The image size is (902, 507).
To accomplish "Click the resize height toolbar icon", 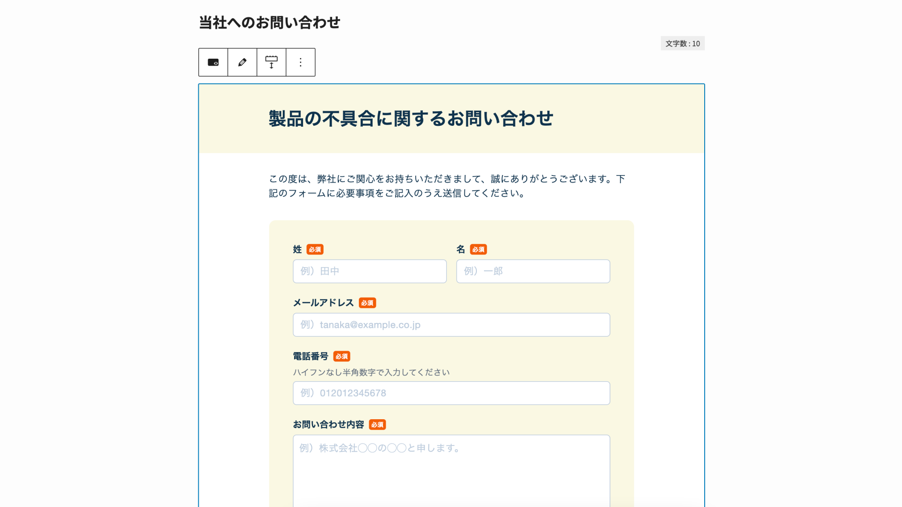I will click(x=272, y=62).
